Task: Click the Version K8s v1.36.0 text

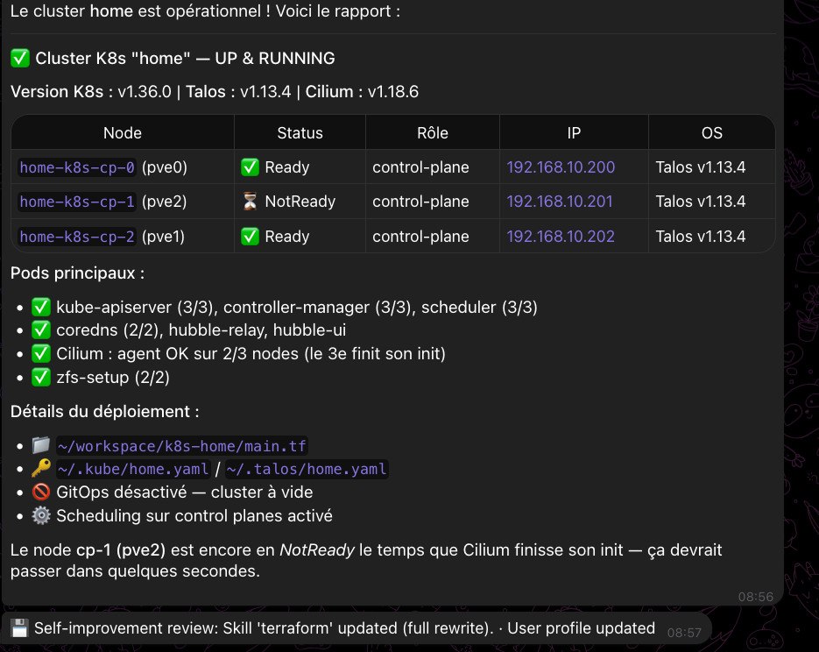Action: click(91, 91)
